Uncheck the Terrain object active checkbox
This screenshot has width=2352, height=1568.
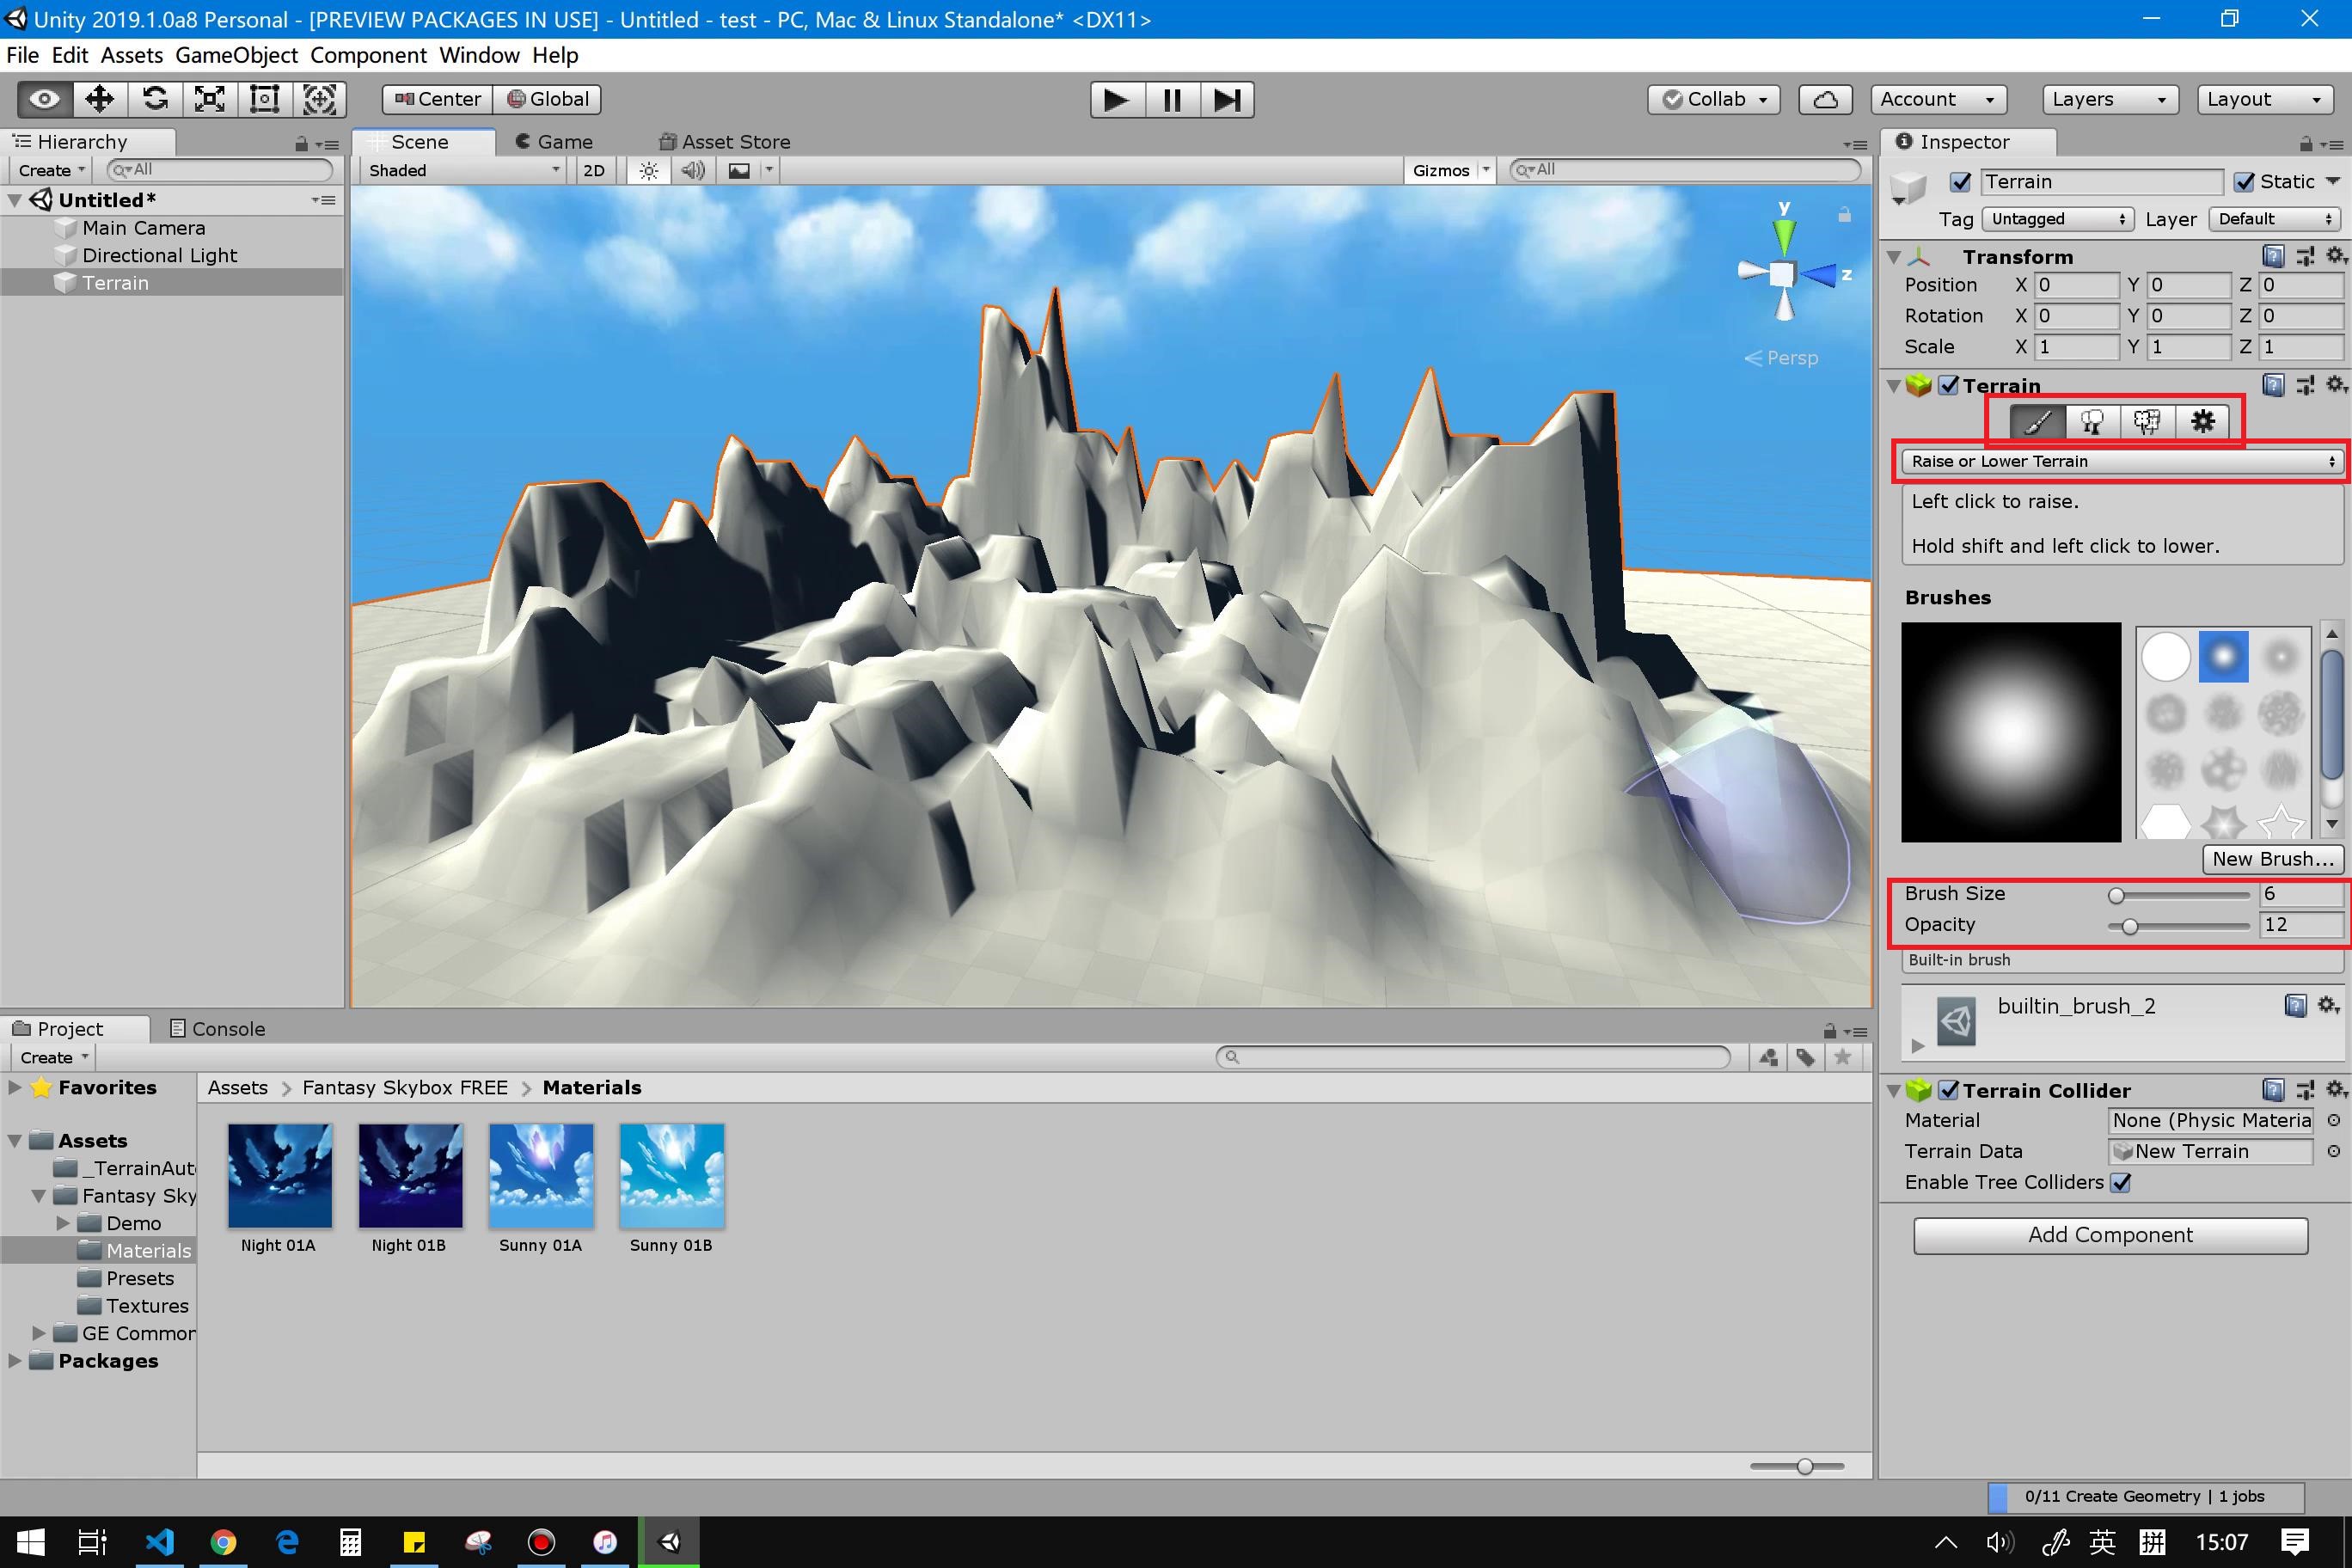(x=1960, y=182)
